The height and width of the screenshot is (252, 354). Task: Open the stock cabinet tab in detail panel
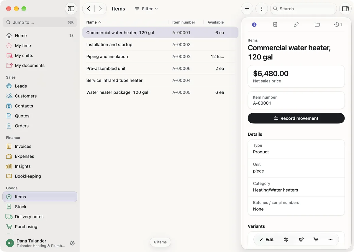click(275, 25)
